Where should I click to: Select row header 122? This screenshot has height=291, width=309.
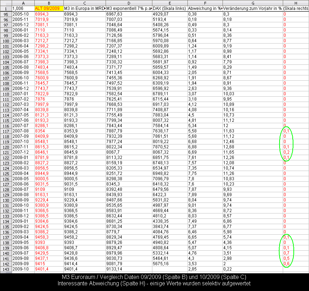[6, 158]
